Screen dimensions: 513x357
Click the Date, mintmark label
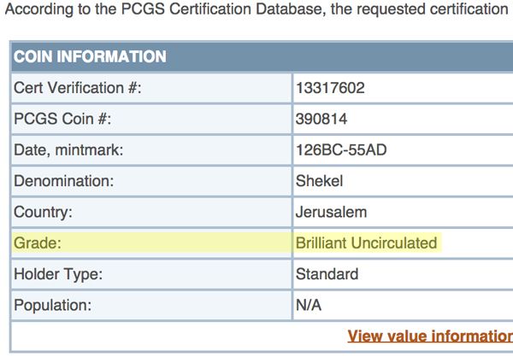click(x=68, y=150)
